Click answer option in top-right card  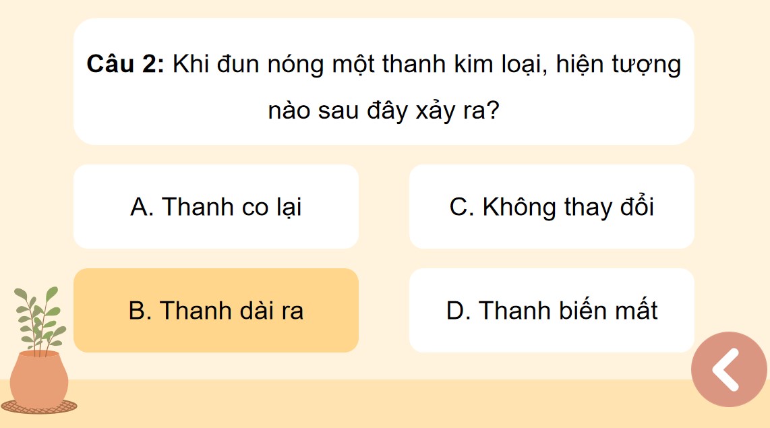[x=552, y=206]
